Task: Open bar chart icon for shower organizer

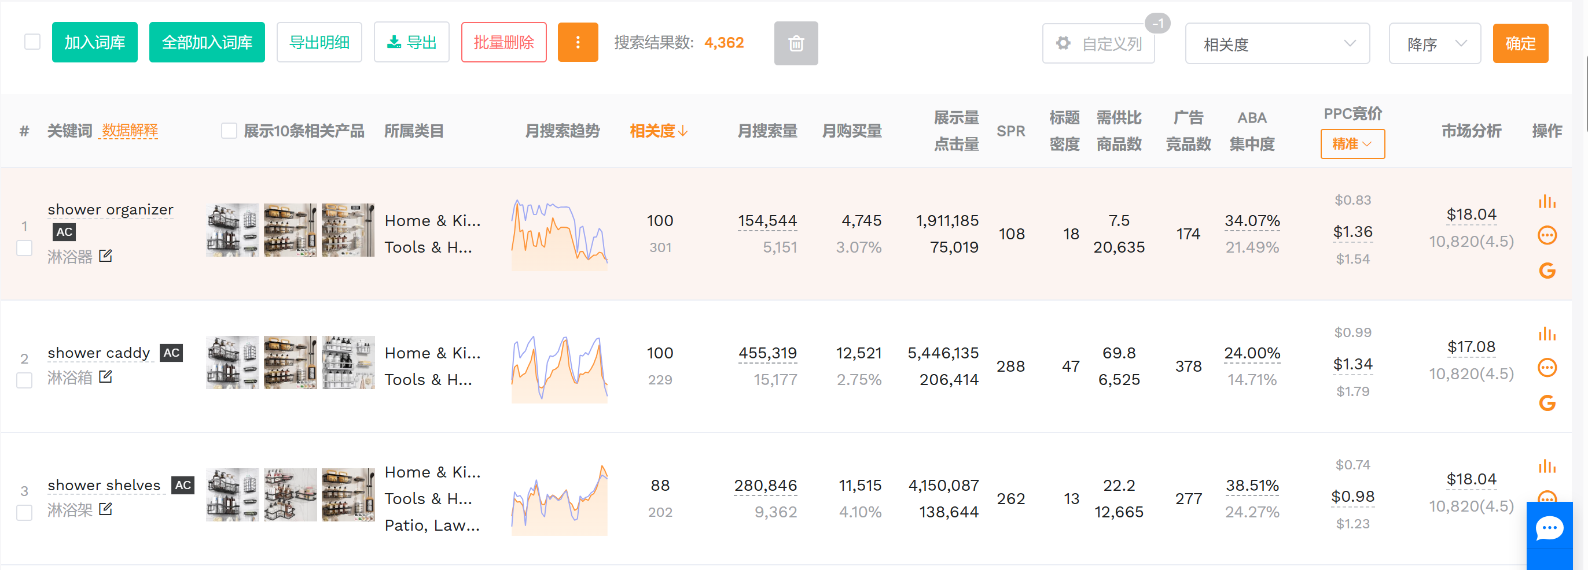Action: [1546, 202]
